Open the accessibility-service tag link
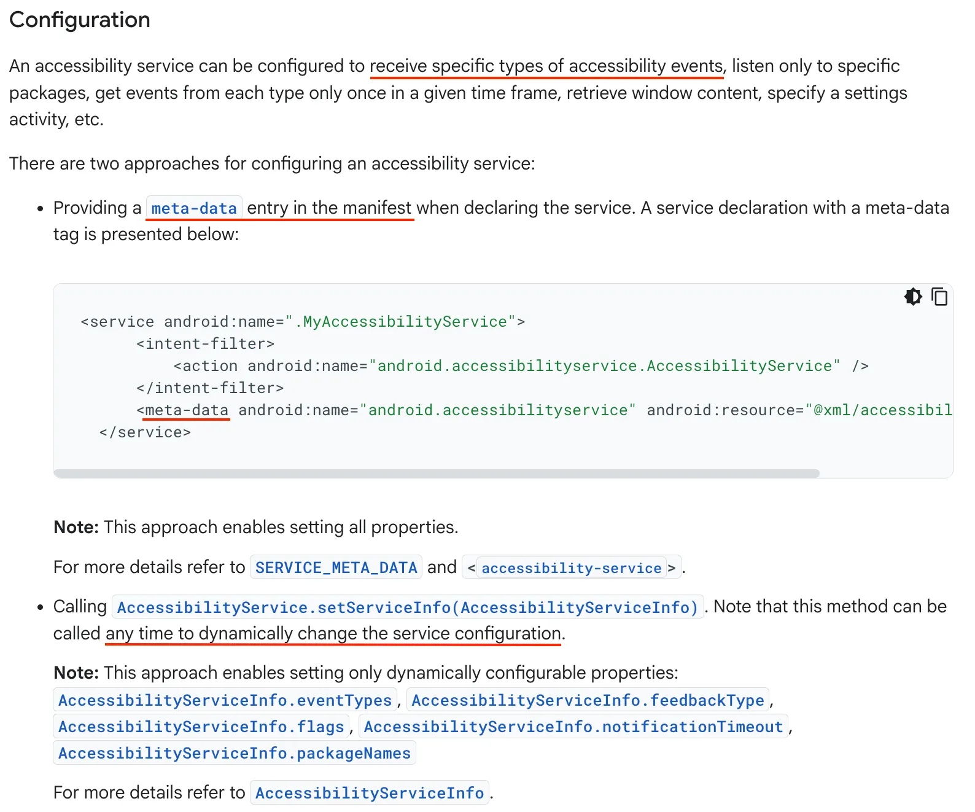 (x=571, y=568)
